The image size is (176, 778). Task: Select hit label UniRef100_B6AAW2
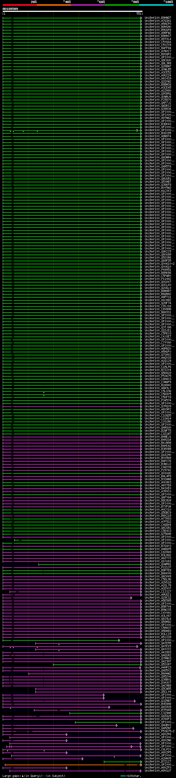[158, 673]
